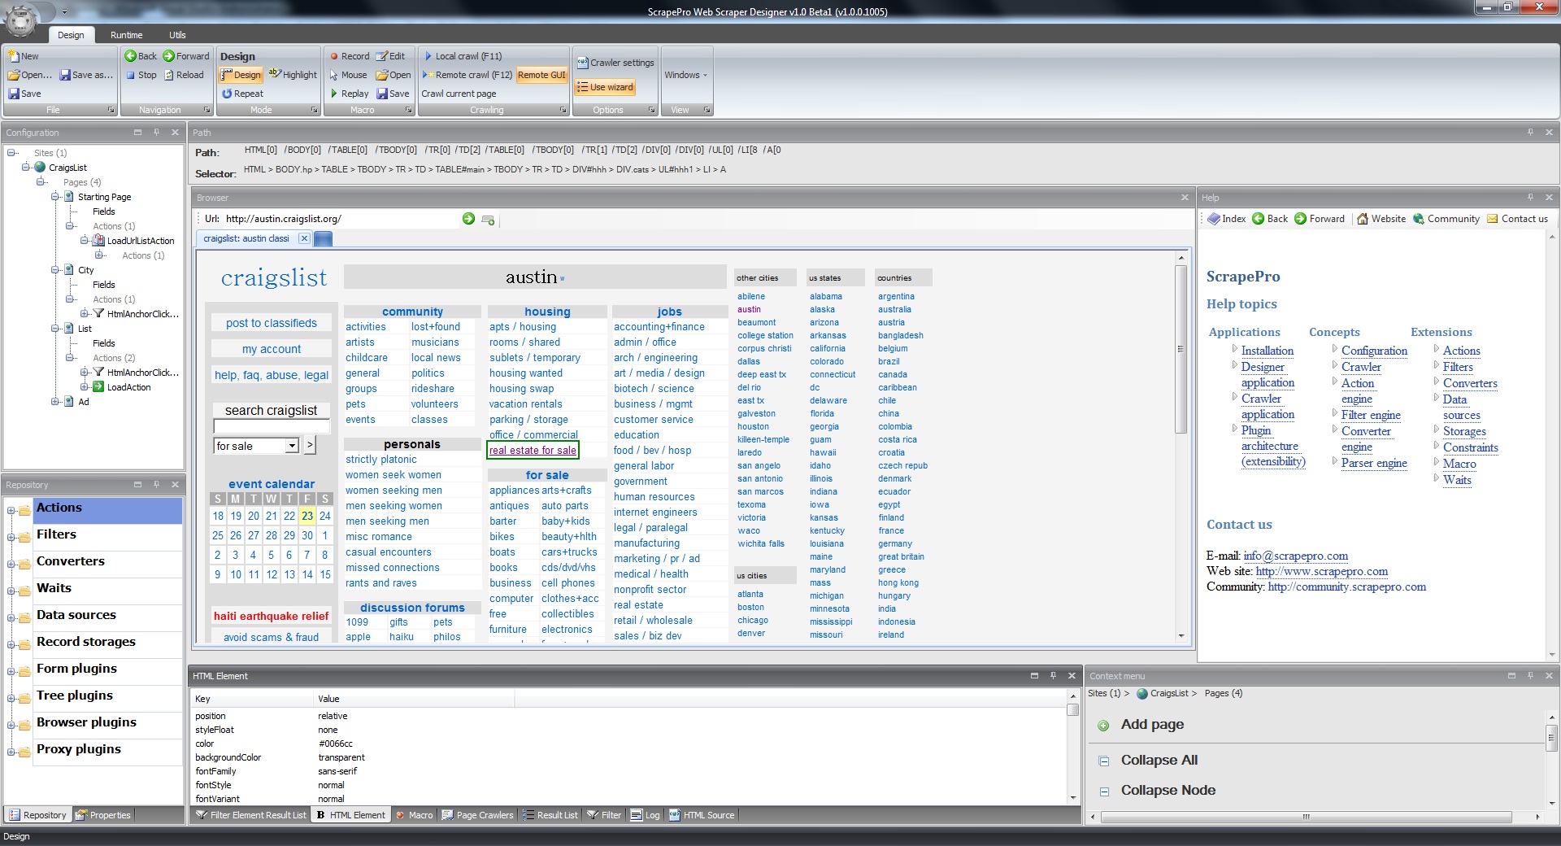Open the Windows dropdown in View group
Image resolution: width=1561 pixels, height=846 pixels.
[685, 75]
